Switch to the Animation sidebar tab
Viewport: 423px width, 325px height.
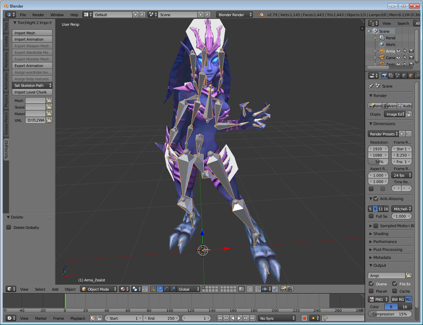(x=6, y=81)
